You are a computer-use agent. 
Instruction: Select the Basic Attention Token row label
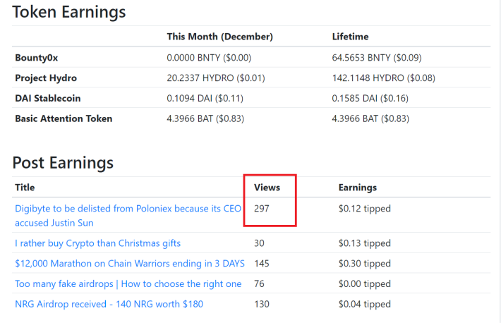point(64,118)
